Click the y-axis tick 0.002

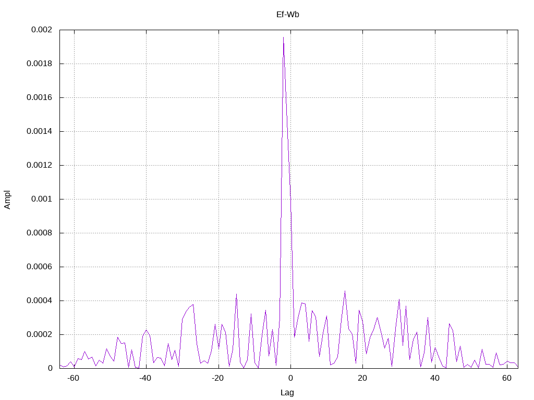42,30
